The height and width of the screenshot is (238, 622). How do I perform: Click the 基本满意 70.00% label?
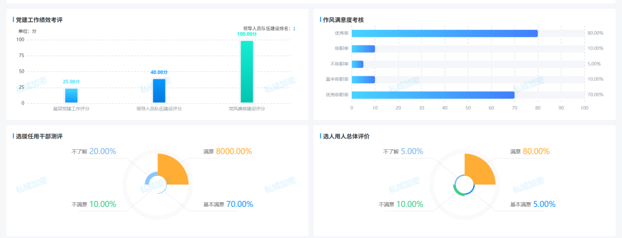tap(228, 204)
